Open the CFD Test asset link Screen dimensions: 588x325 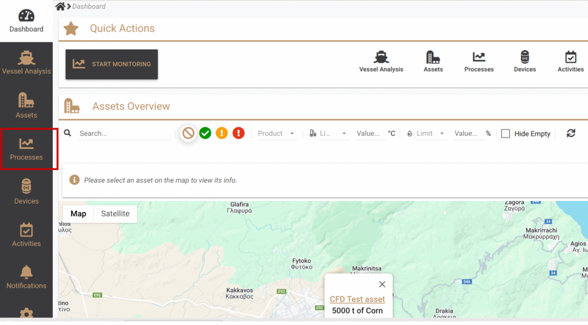click(x=357, y=299)
